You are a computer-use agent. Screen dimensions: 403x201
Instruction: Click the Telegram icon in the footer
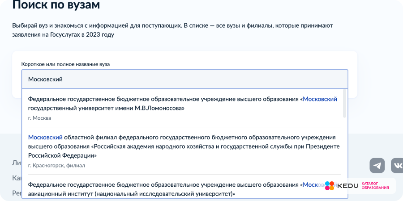377,165
